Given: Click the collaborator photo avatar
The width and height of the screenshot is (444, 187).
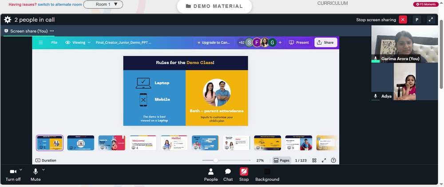Looking at the screenshot, I should (x=265, y=42).
